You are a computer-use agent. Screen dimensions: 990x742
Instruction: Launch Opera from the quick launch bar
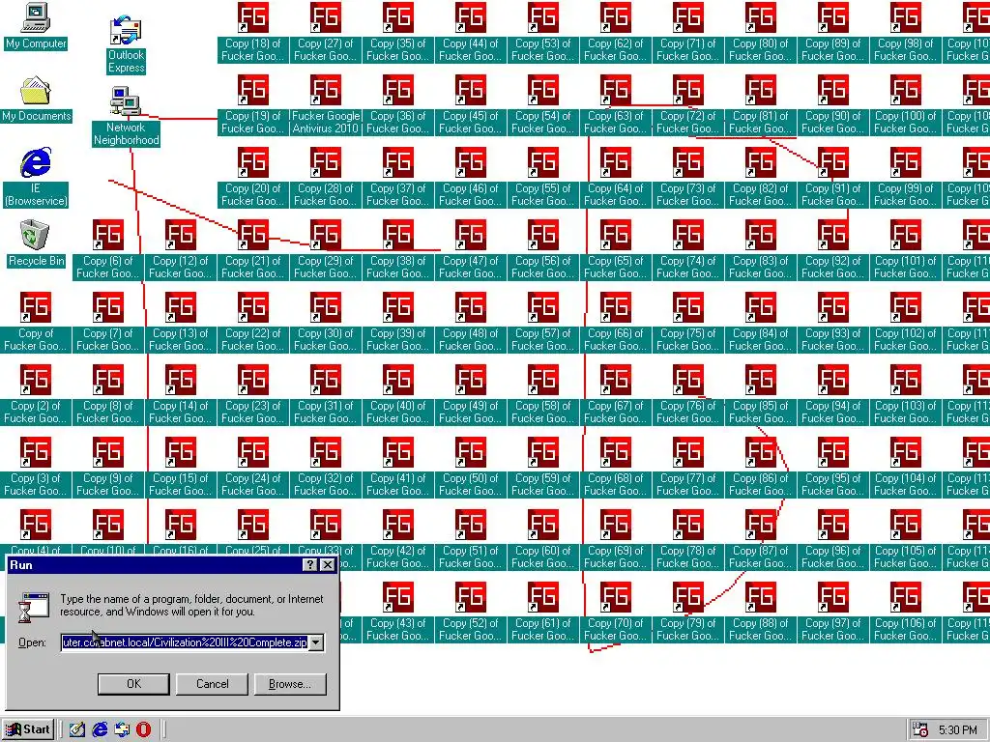pos(144,729)
